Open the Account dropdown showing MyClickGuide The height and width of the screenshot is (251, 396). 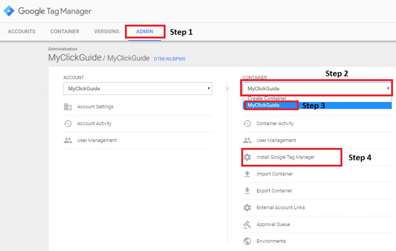[138, 89]
